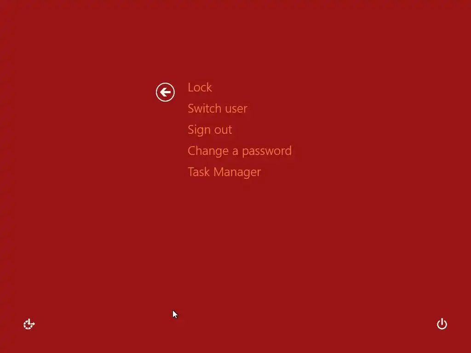Choose Switch user from the list

click(x=218, y=108)
